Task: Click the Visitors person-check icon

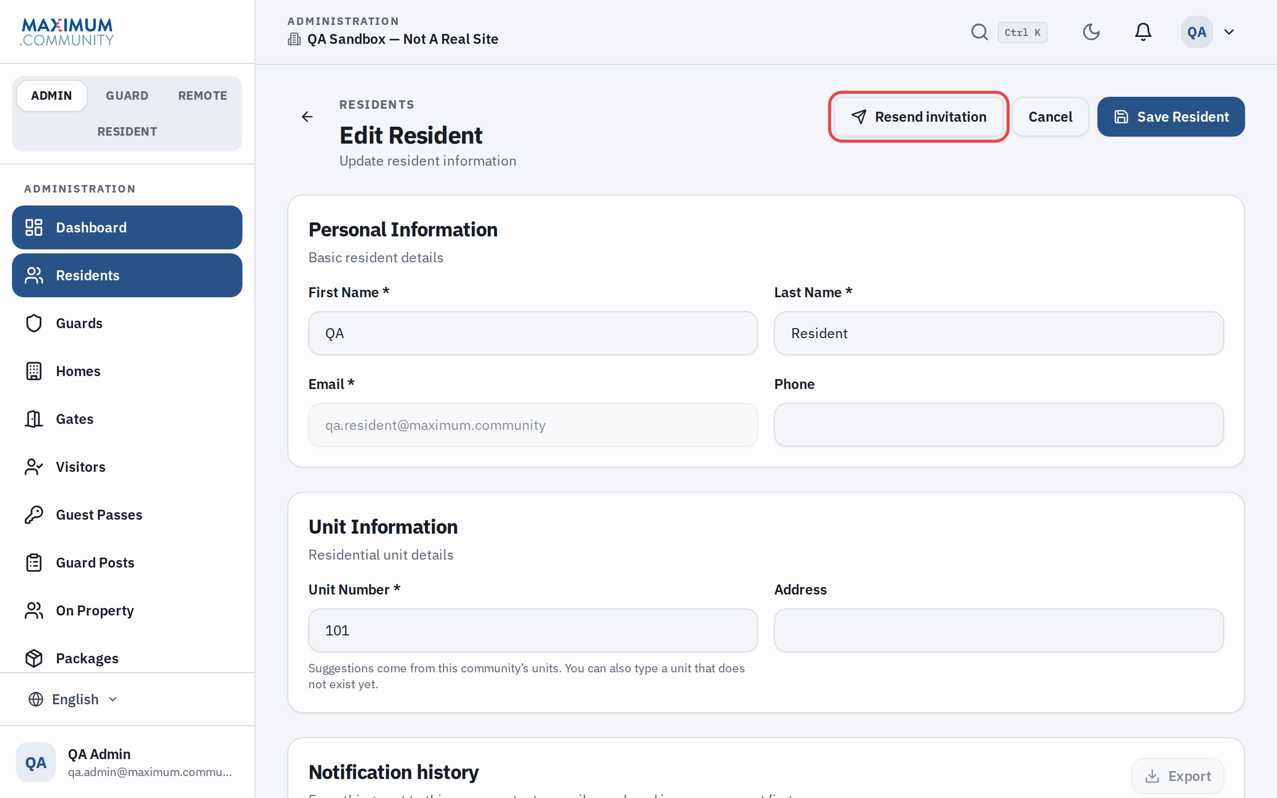Action: tap(34, 467)
